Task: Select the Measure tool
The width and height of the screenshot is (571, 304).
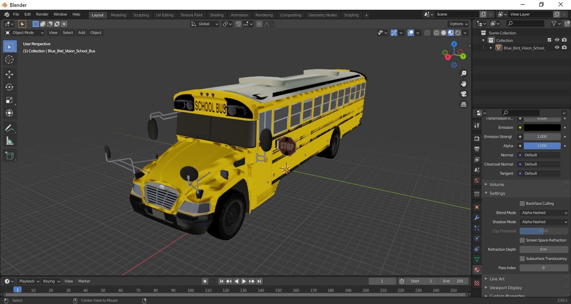Action: (x=10, y=141)
